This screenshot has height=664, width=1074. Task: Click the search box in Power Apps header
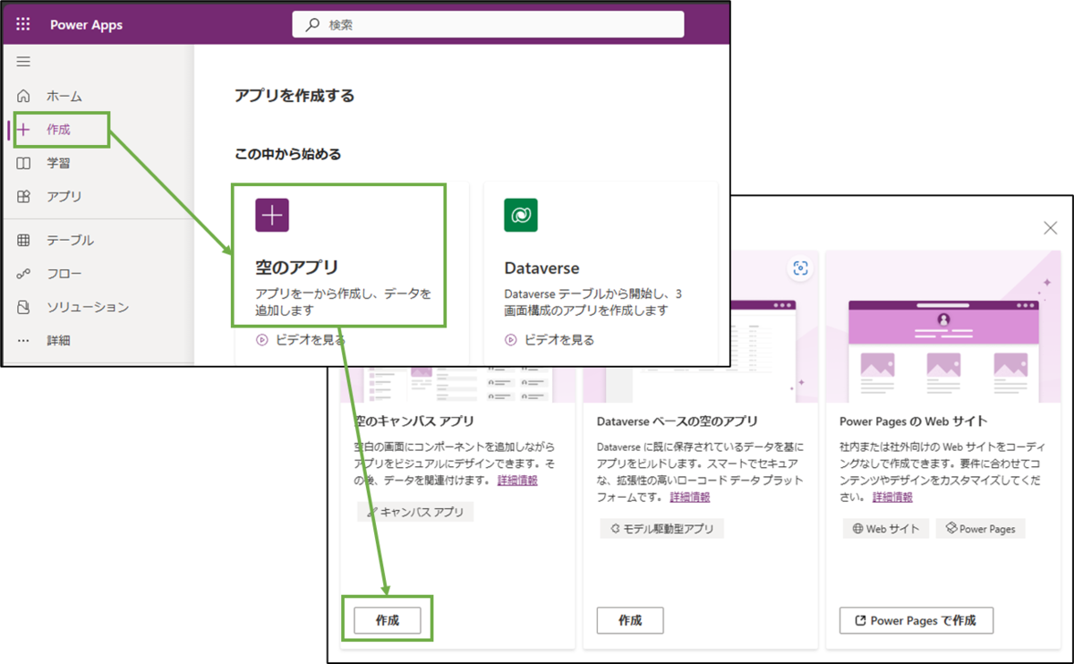[x=488, y=24]
